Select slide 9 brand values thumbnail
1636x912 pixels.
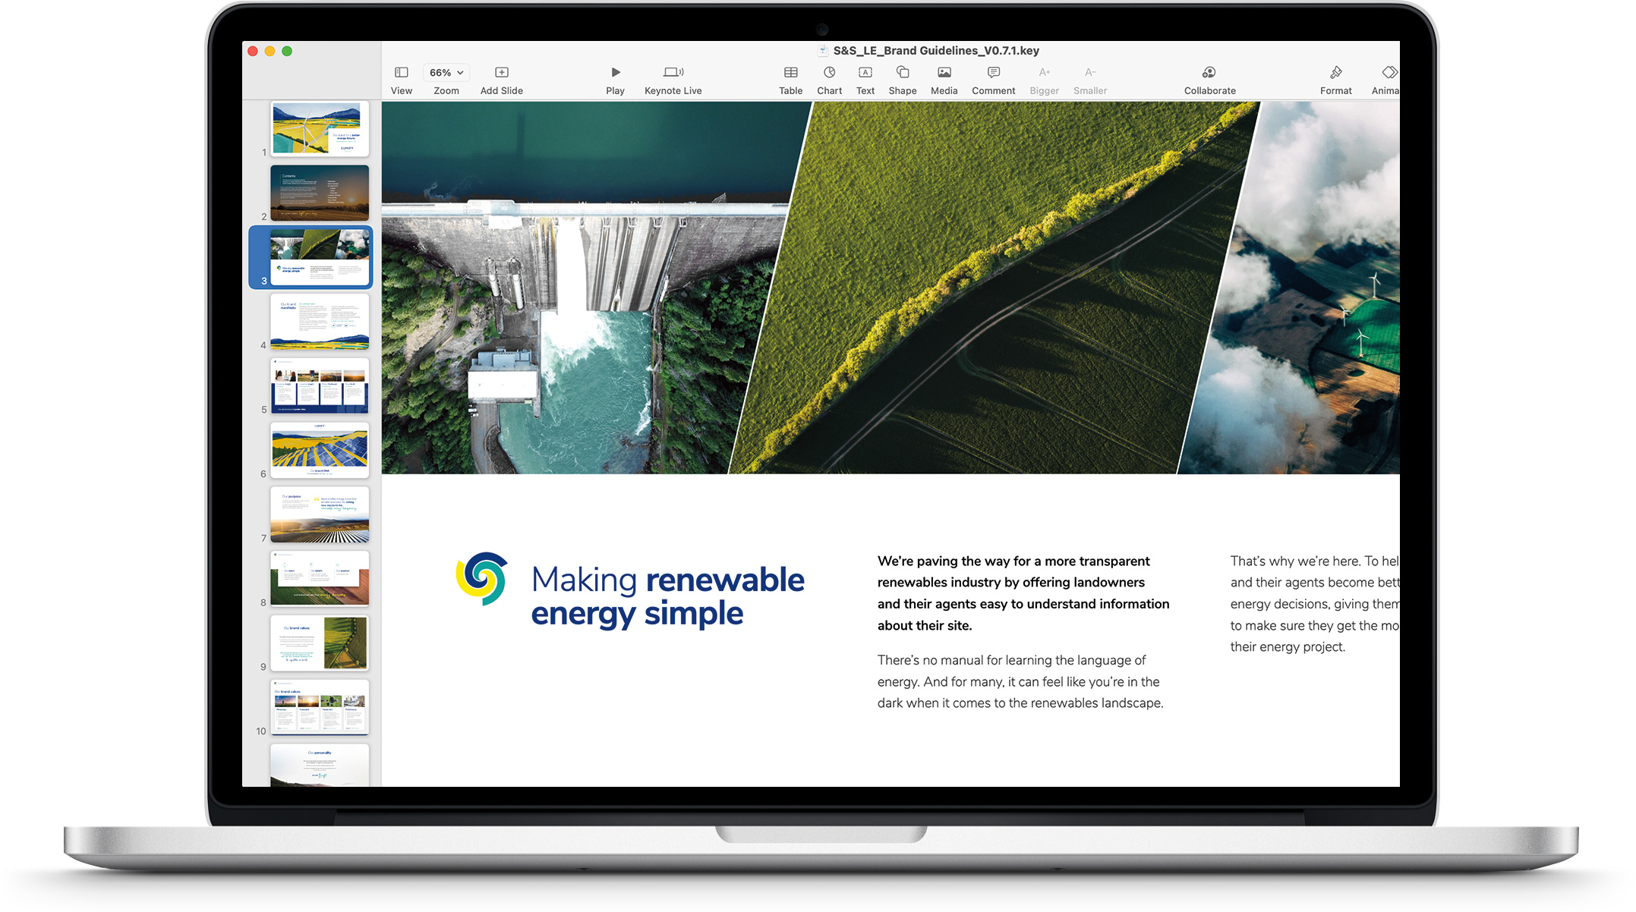pyautogui.click(x=320, y=643)
